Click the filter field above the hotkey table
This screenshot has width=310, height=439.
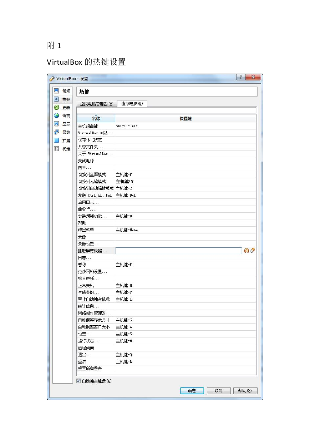pyautogui.click(x=167, y=110)
